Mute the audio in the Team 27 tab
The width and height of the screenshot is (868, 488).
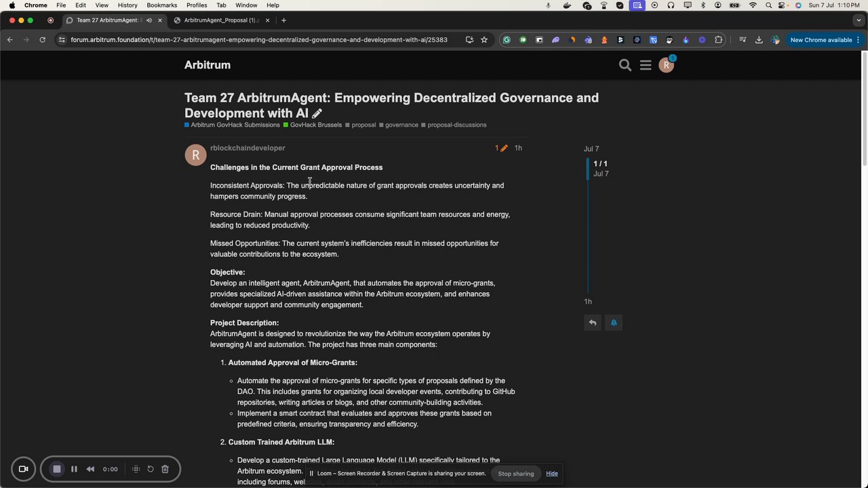click(x=149, y=20)
